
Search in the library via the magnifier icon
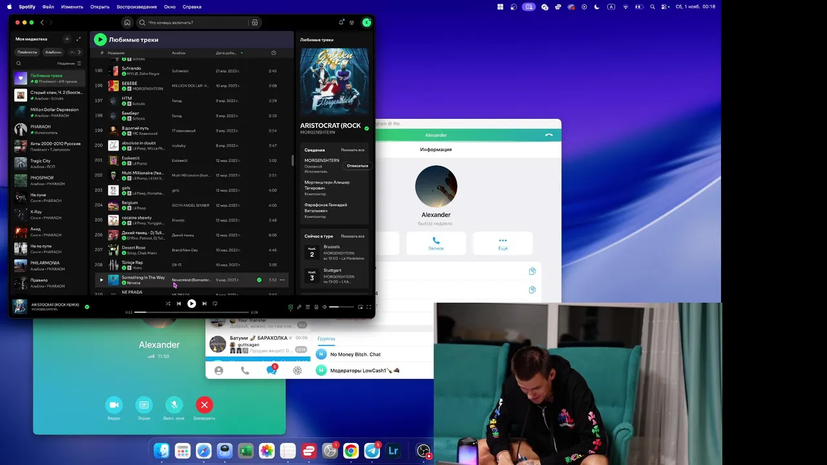click(18, 63)
